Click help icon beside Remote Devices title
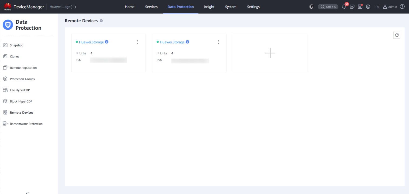The height and width of the screenshot is (194, 409). click(101, 21)
